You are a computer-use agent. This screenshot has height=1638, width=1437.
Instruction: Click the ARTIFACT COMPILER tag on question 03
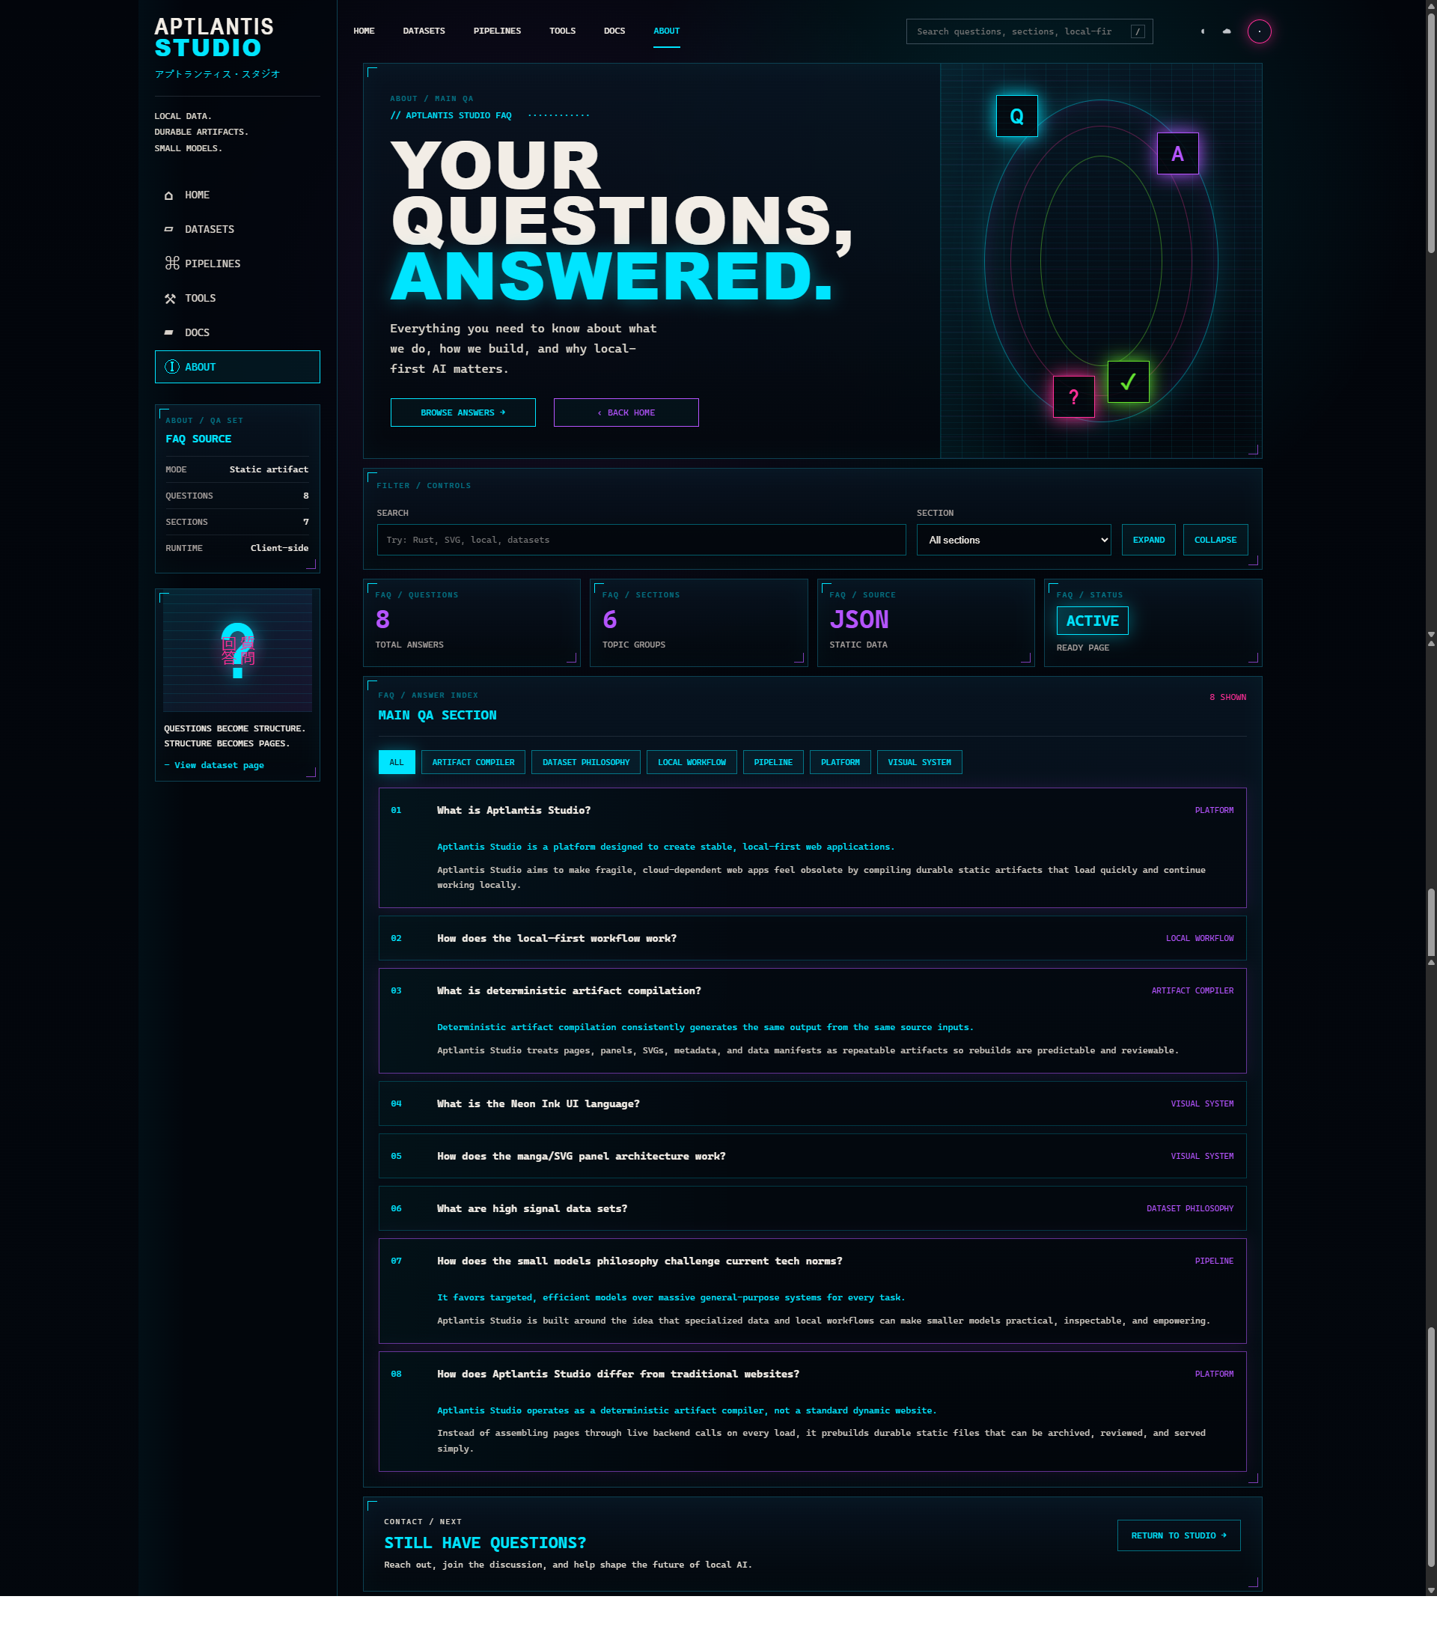tap(1192, 991)
